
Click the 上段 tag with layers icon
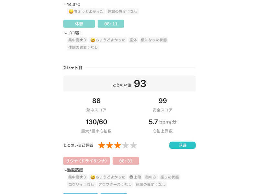(135, 177)
